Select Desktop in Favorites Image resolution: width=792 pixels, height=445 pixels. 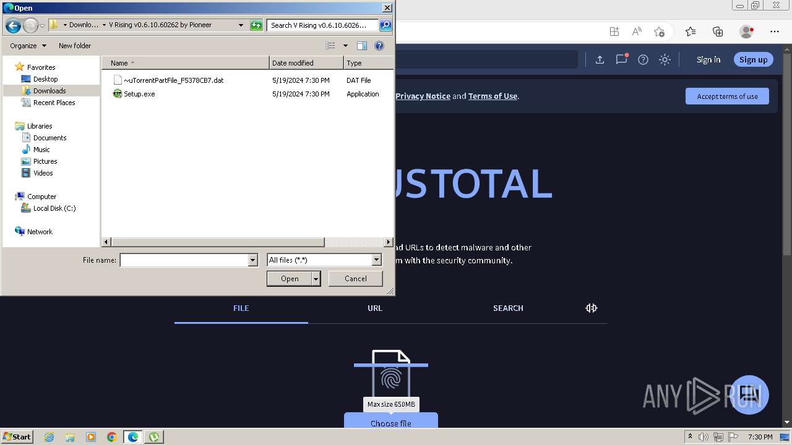pyautogui.click(x=45, y=79)
